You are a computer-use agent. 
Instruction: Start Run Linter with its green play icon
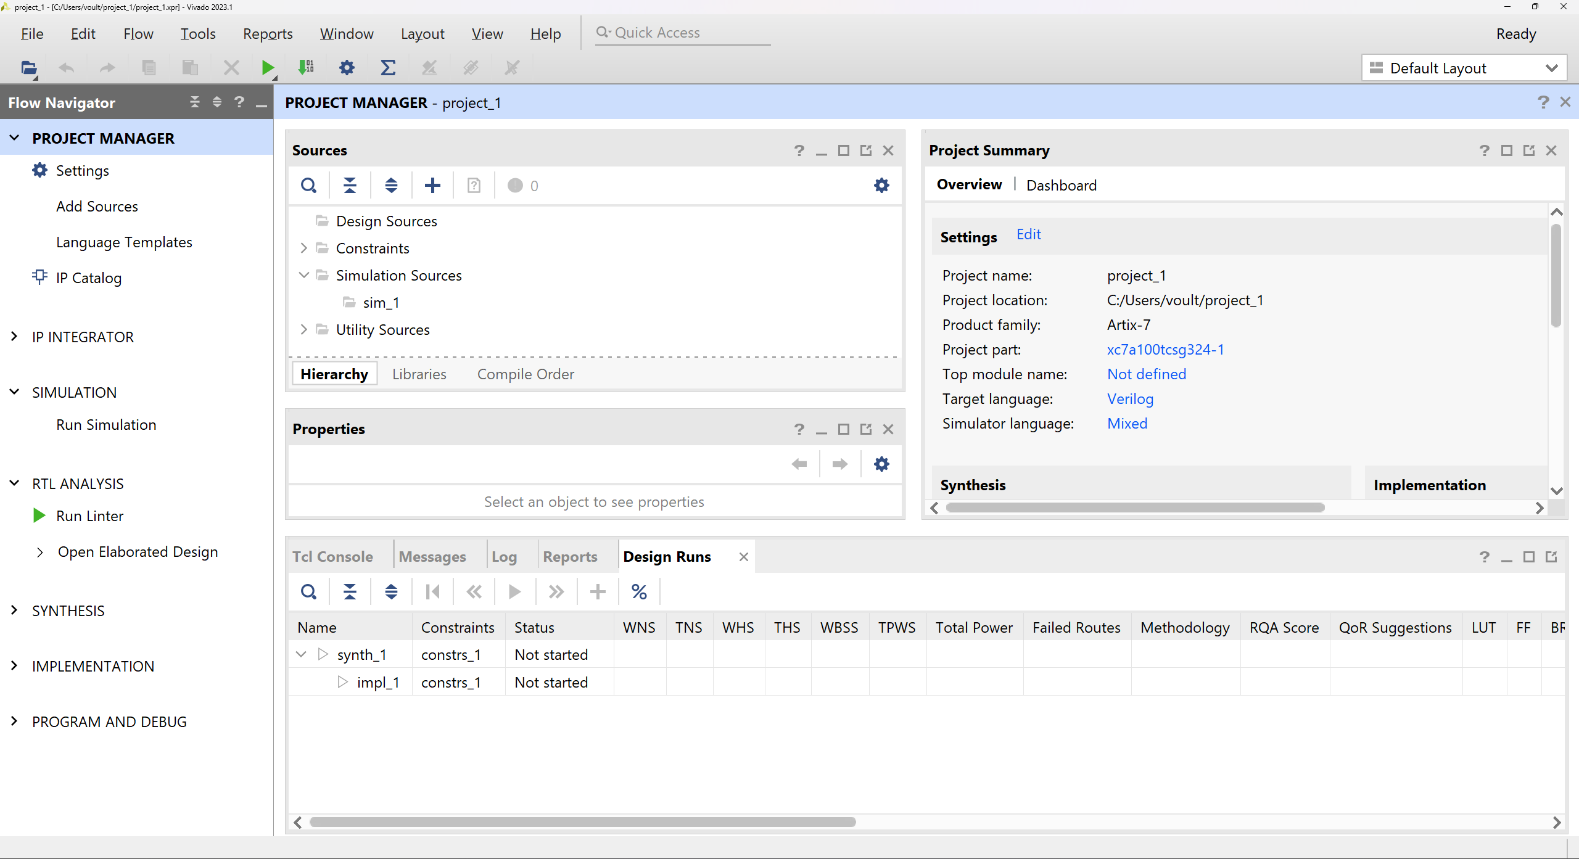(39, 516)
